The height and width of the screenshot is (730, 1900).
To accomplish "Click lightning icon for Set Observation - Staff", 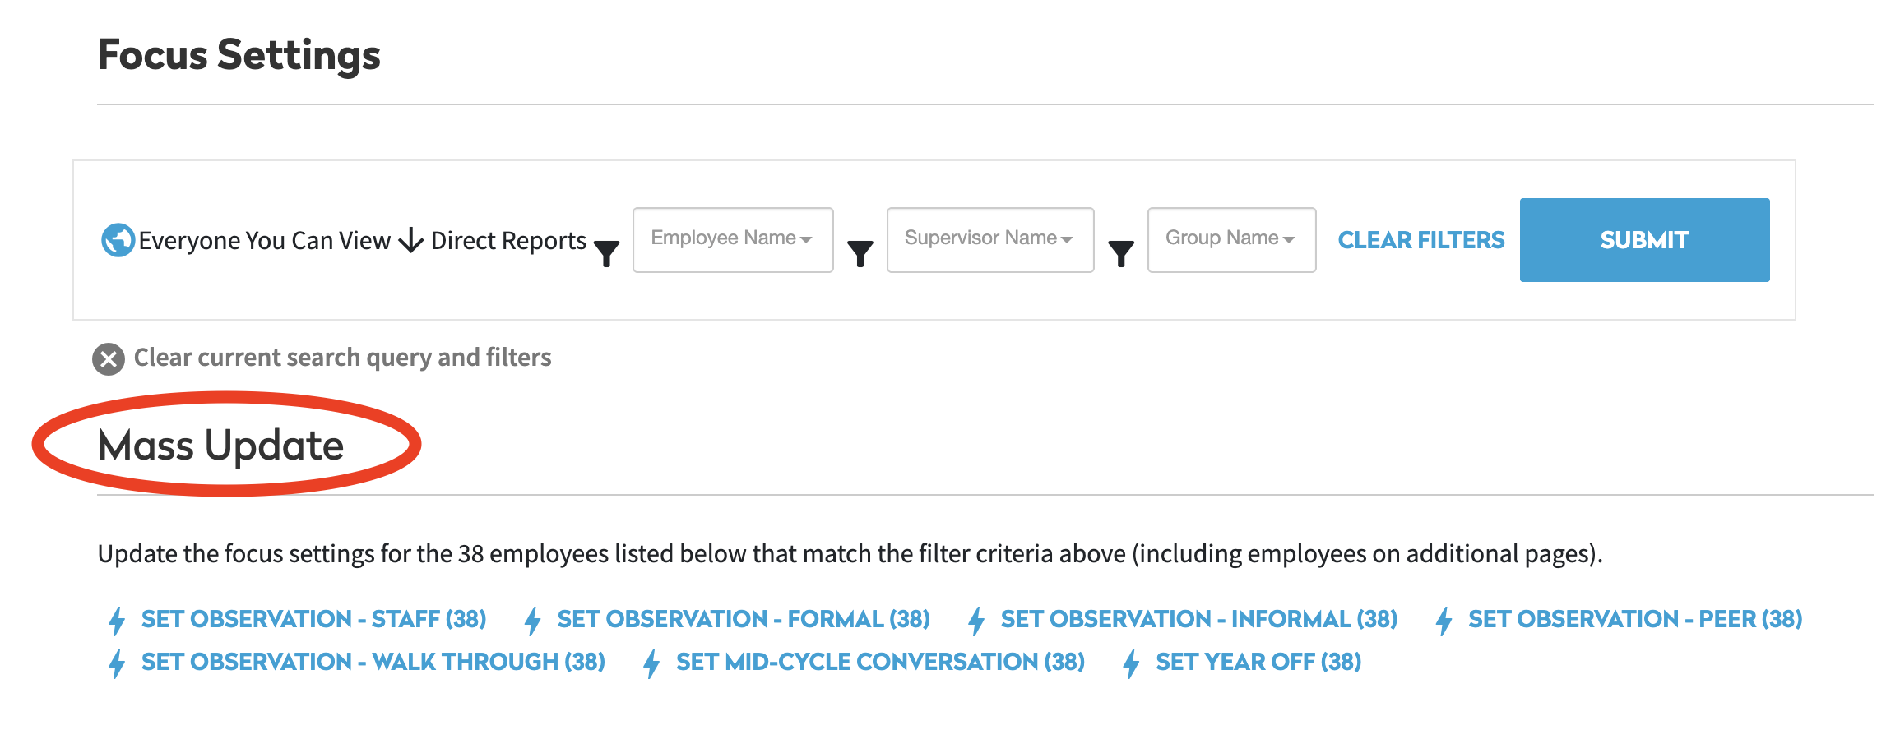I will [118, 621].
